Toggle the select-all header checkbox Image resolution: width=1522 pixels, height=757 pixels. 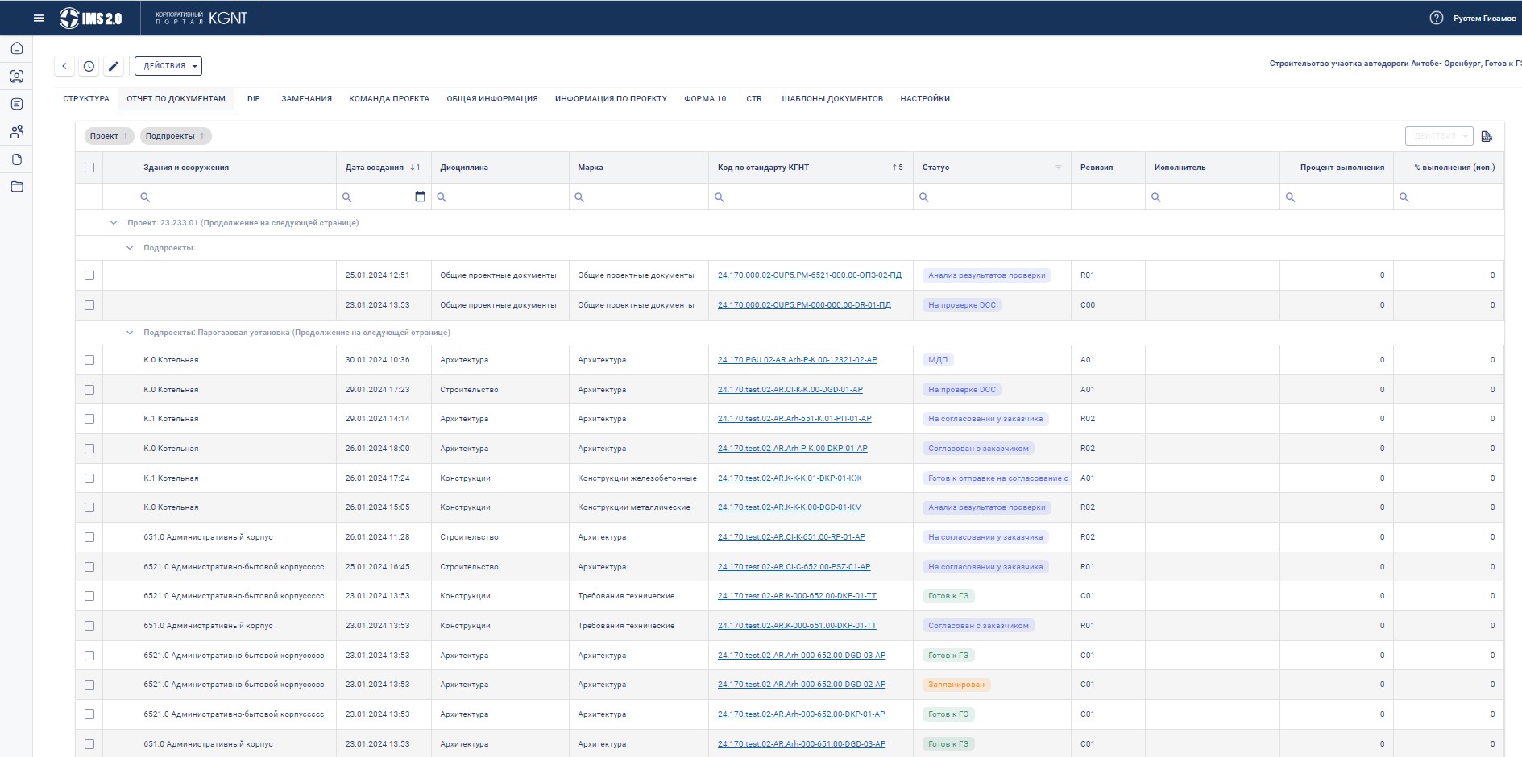pyautogui.click(x=89, y=168)
